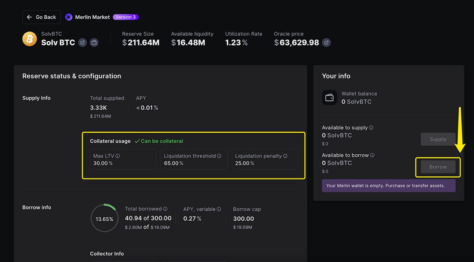This screenshot has height=262, width=474.
Task: Click the Version 3 badge
Action: [x=126, y=17]
